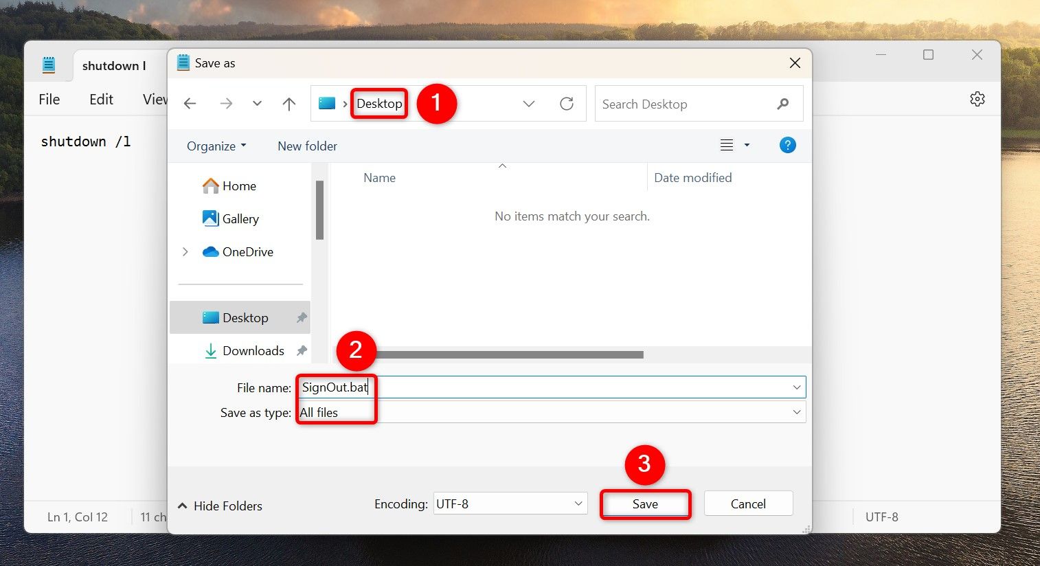Select the Home item in the sidebar
Image resolution: width=1040 pixels, height=566 pixels.
(x=238, y=185)
